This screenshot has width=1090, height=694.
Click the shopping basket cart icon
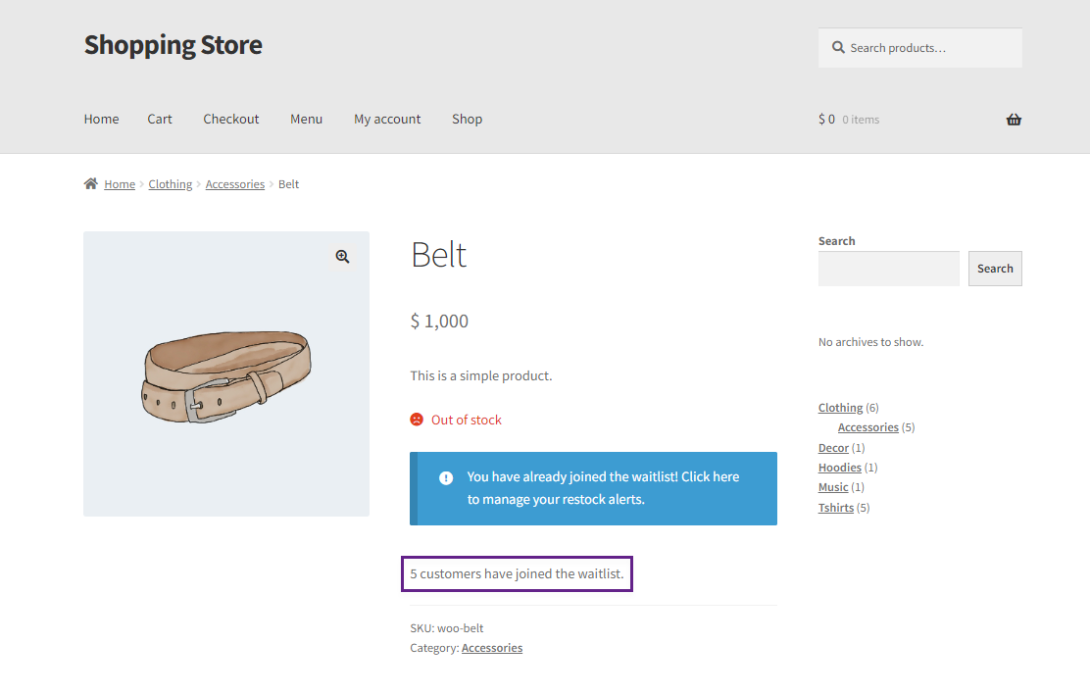pyautogui.click(x=1014, y=120)
